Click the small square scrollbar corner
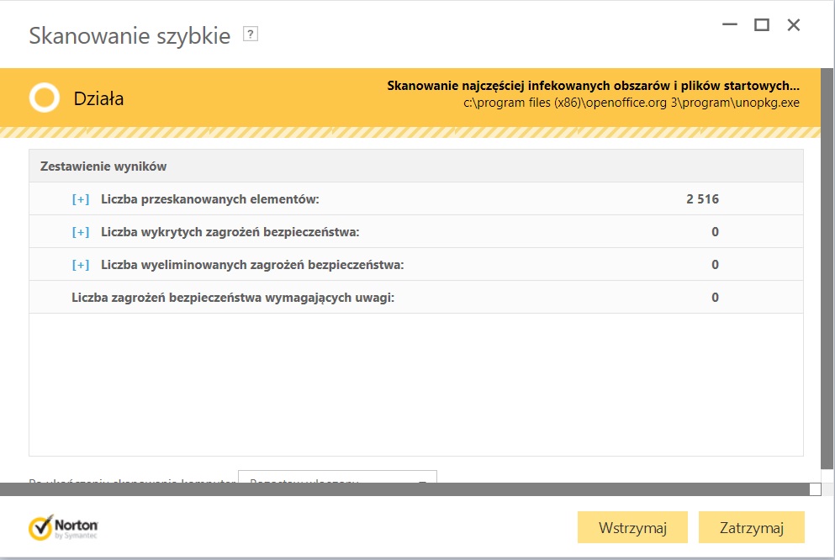The width and height of the screenshot is (835, 560). click(x=814, y=489)
